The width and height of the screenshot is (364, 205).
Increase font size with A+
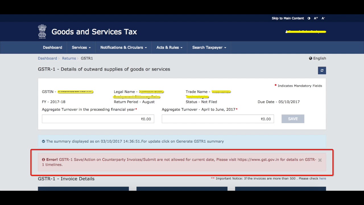[316, 18]
